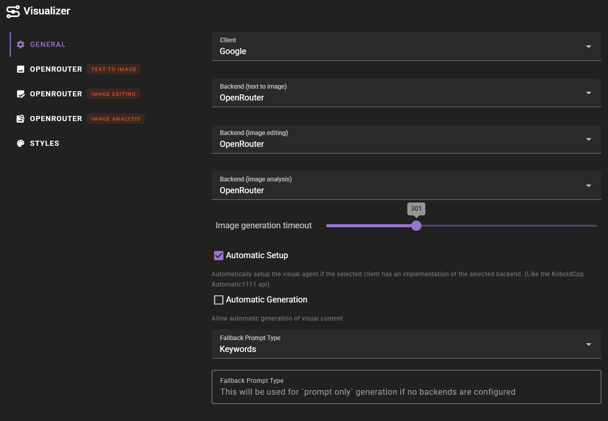Click the image analysis icon in the sidebar

coord(20,118)
